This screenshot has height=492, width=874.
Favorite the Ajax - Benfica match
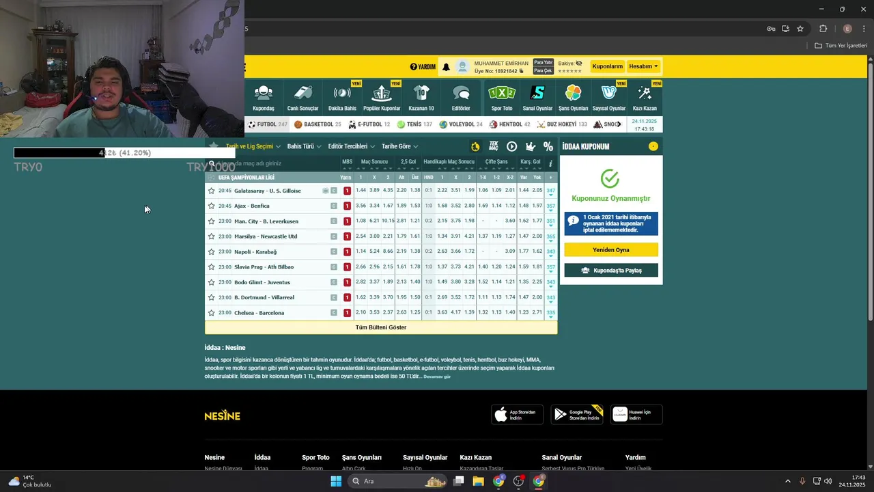point(211,206)
